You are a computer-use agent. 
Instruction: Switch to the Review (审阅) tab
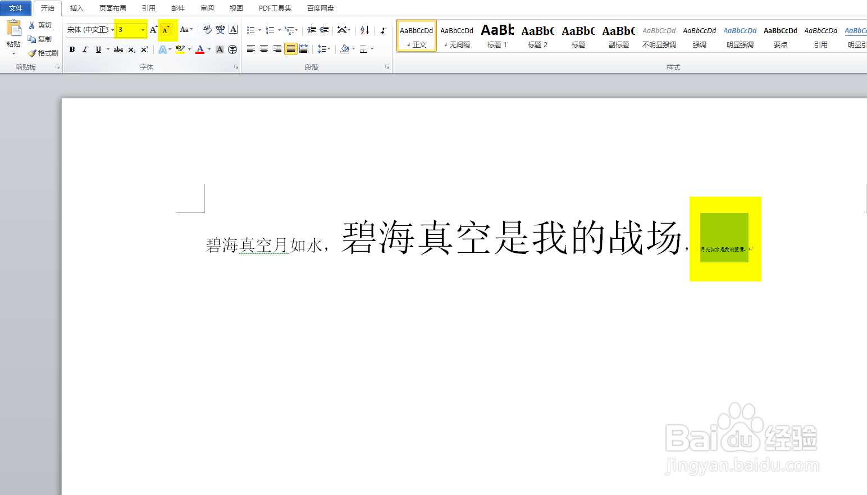tap(207, 8)
